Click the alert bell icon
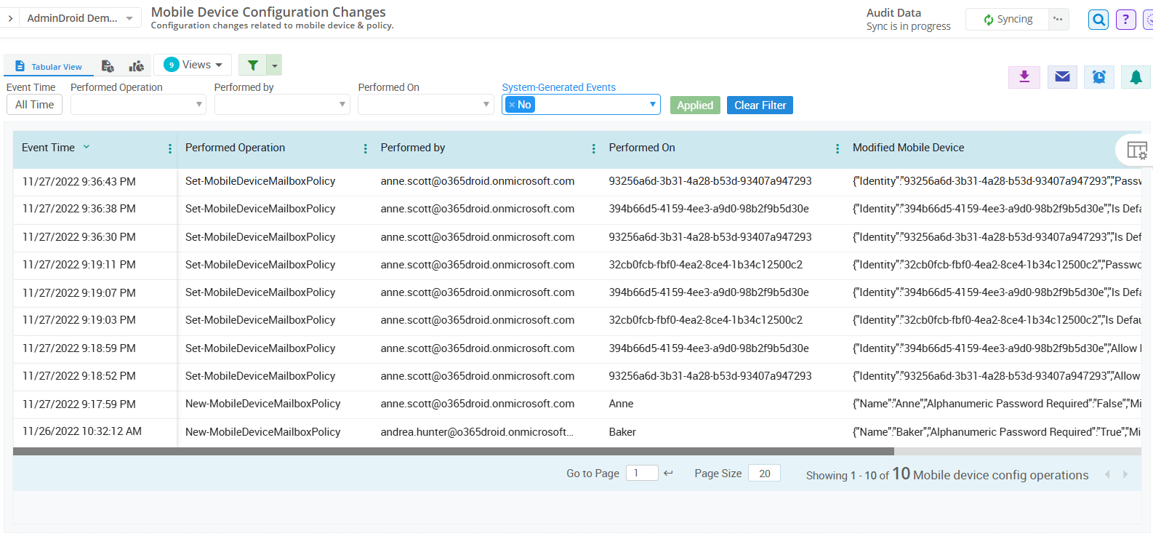Viewport: 1153px width, 539px height. click(1136, 76)
